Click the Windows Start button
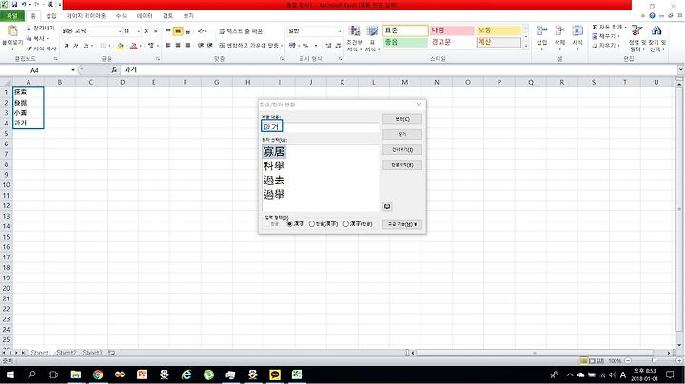This screenshot has height=384, width=685. tap(10, 374)
